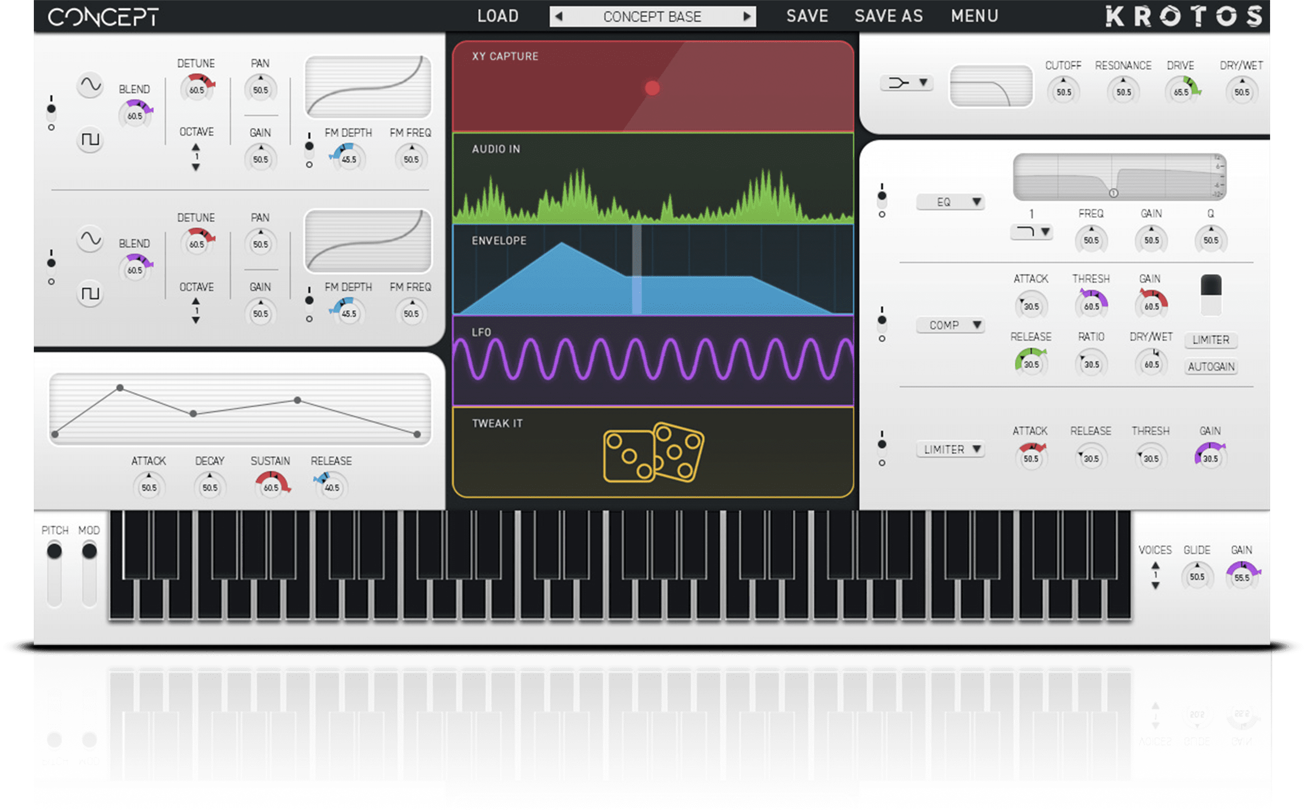Screen dimensions: 1306x810
Task: Decrease oscillator 2 octave with down arrow
Action: point(196,320)
